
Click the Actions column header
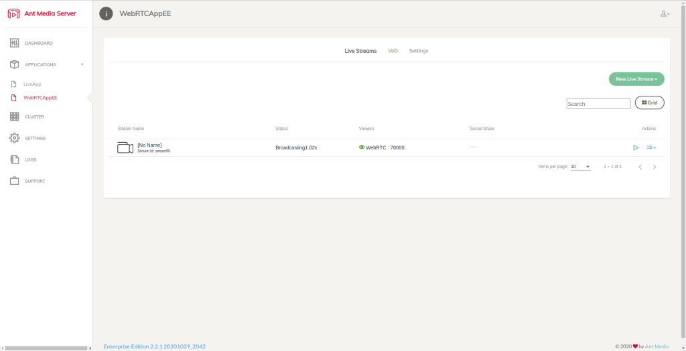click(648, 128)
